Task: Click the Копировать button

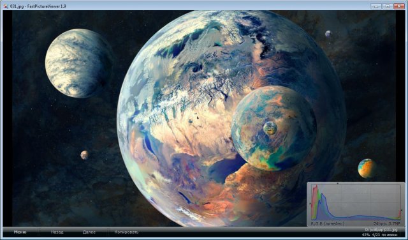Action: pyautogui.click(x=126, y=232)
